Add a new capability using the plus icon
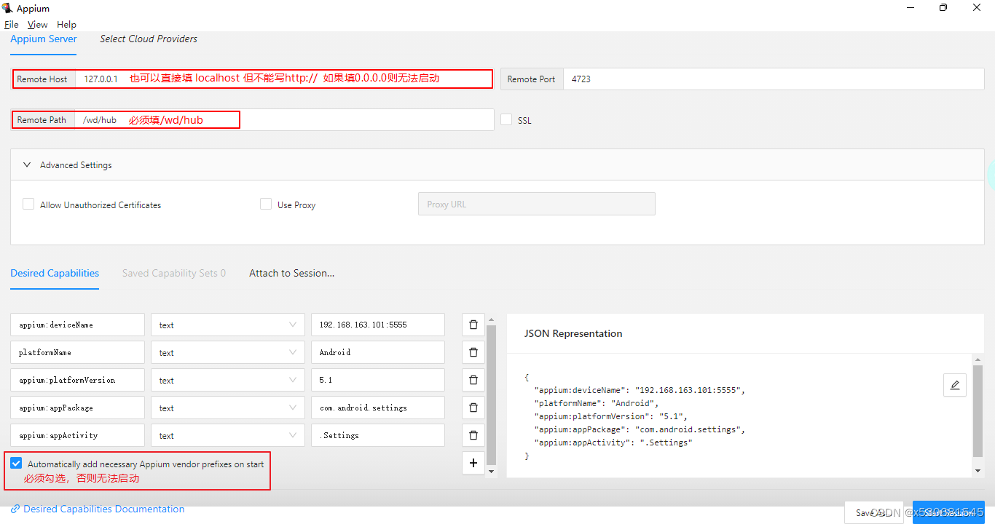The height and width of the screenshot is (524, 995). pyautogui.click(x=473, y=462)
